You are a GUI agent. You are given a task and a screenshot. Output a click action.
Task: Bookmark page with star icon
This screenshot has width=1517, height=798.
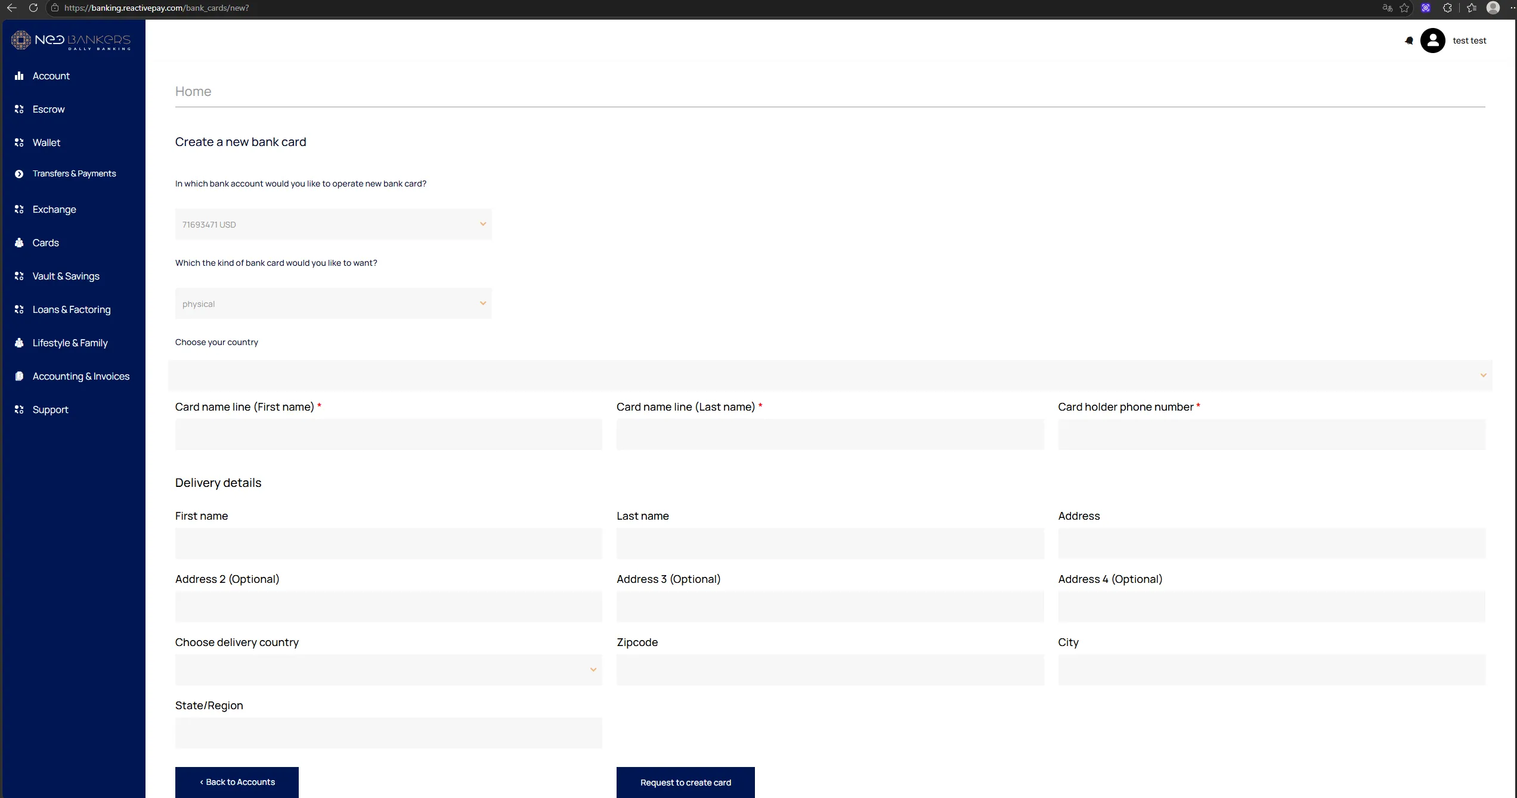pos(1404,8)
